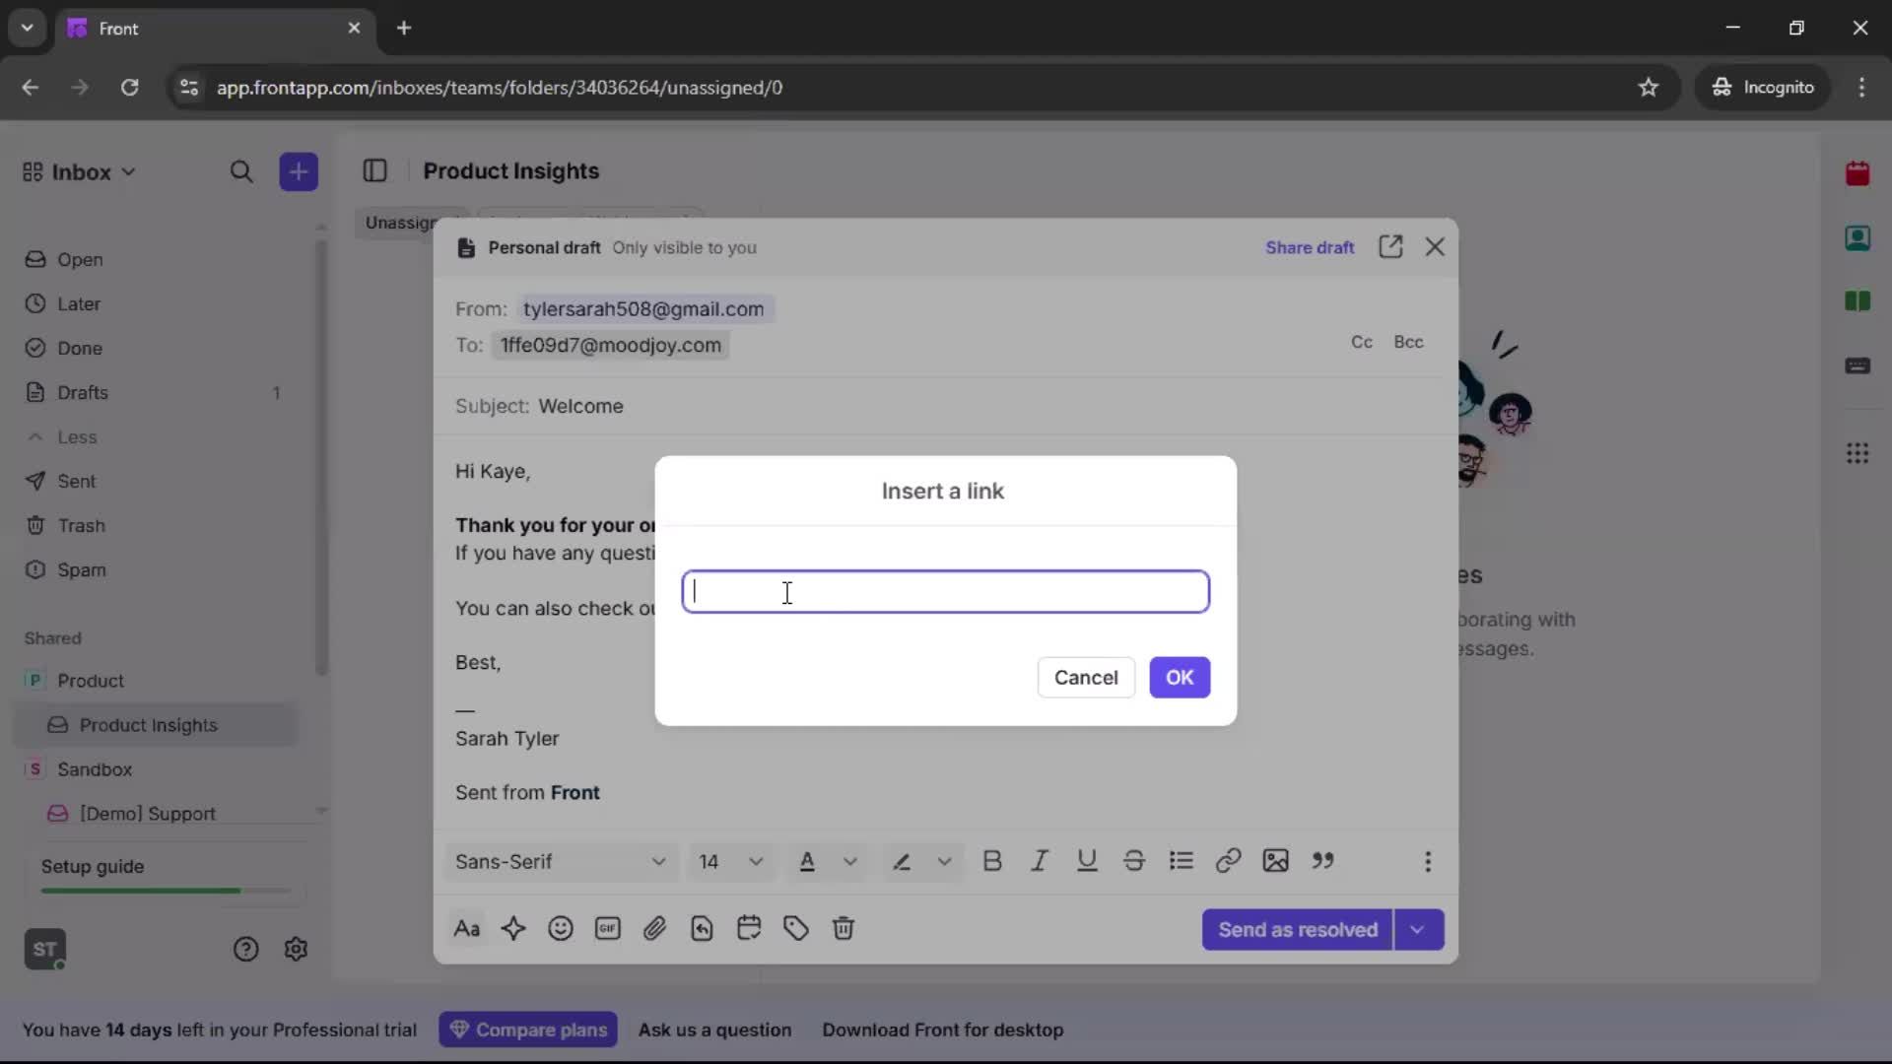Toggle bold formatting
The width and height of the screenshot is (1892, 1064).
pyautogui.click(x=992, y=861)
